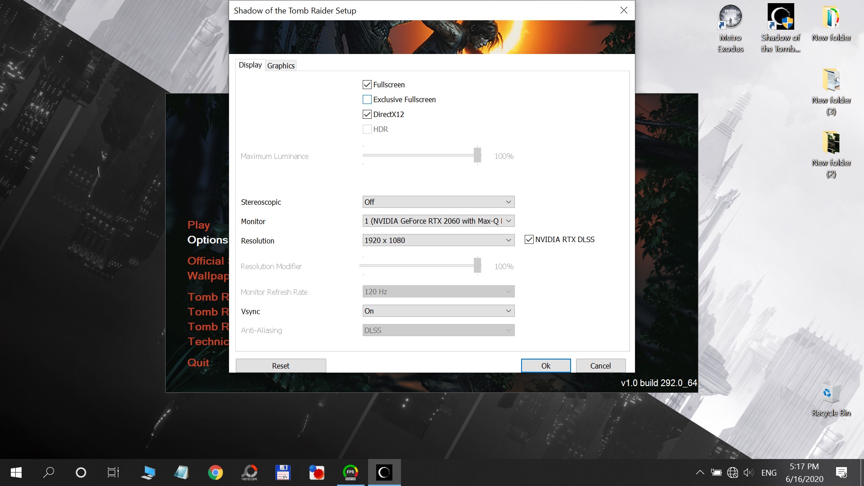Open the Recycle Bin
Screen dimensions: 864x486
click(x=831, y=400)
